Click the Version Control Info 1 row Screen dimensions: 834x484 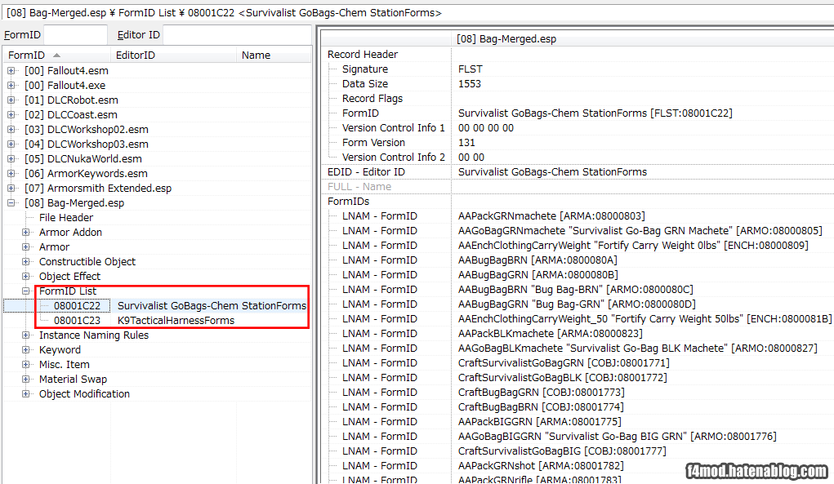pos(578,128)
